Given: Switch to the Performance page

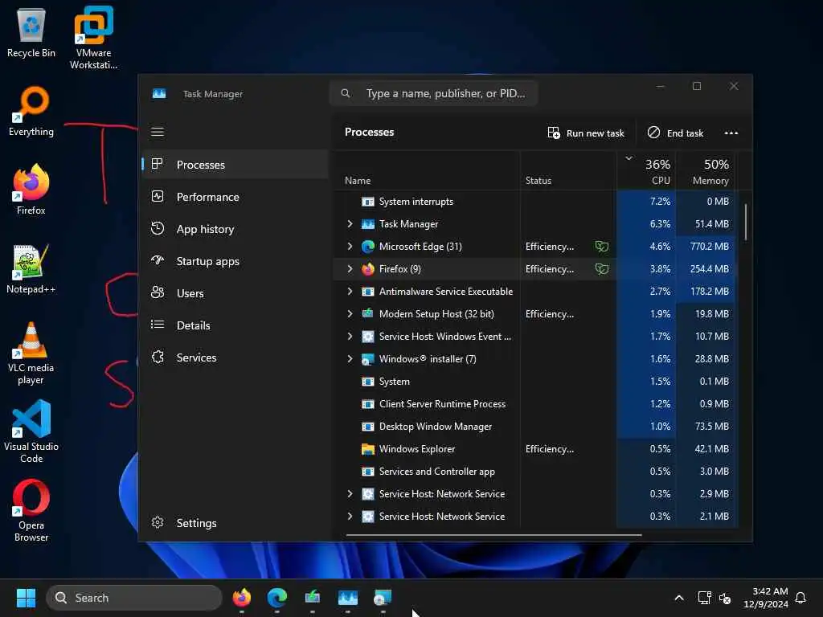Looking at the screenshot, I should click(235, 197).
